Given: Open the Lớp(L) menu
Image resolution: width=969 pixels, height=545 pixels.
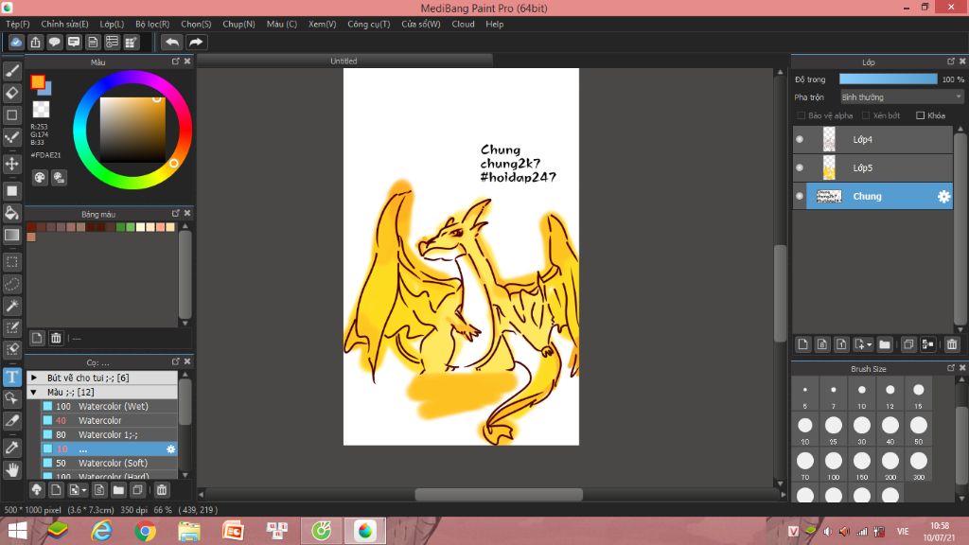Looking at the screenshot, I should [112, 24].
